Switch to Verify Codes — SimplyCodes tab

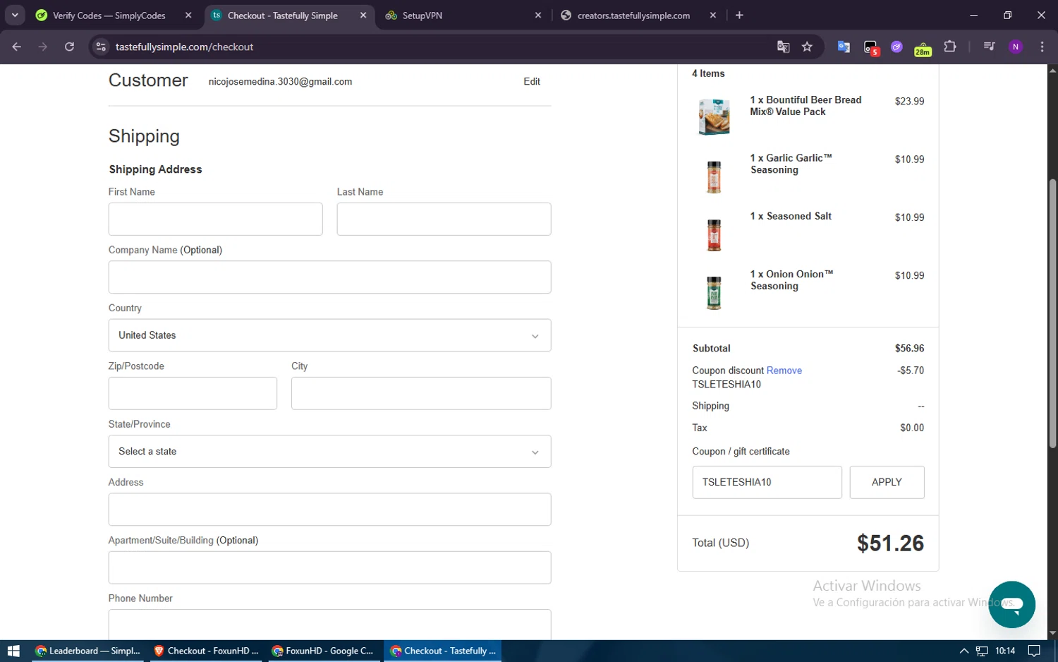[109, 16]
